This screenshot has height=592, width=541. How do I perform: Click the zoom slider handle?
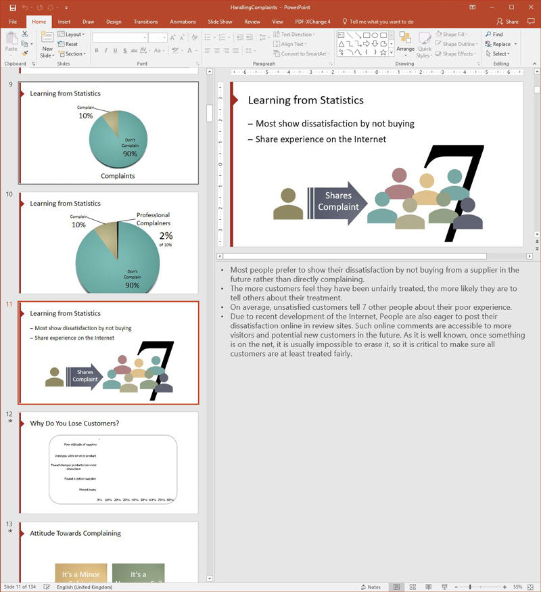(470, 587)
